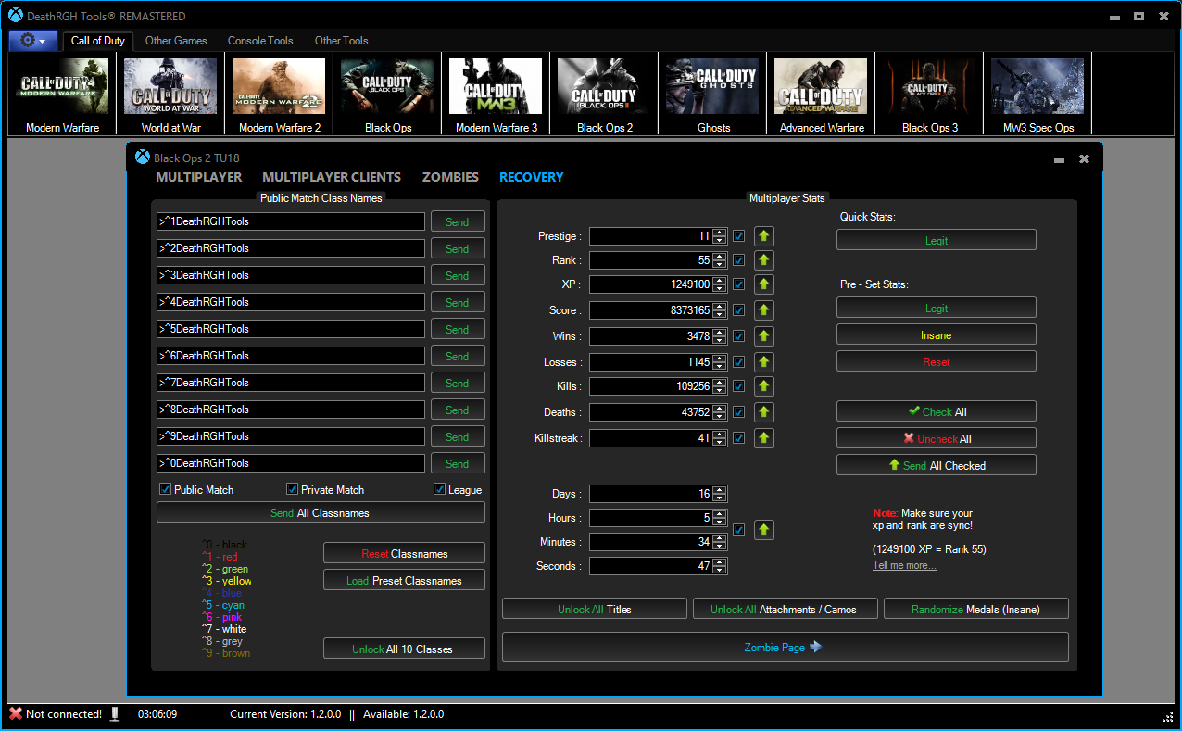Open MULTIPLAYER CLIENTS section

[332, 177]
